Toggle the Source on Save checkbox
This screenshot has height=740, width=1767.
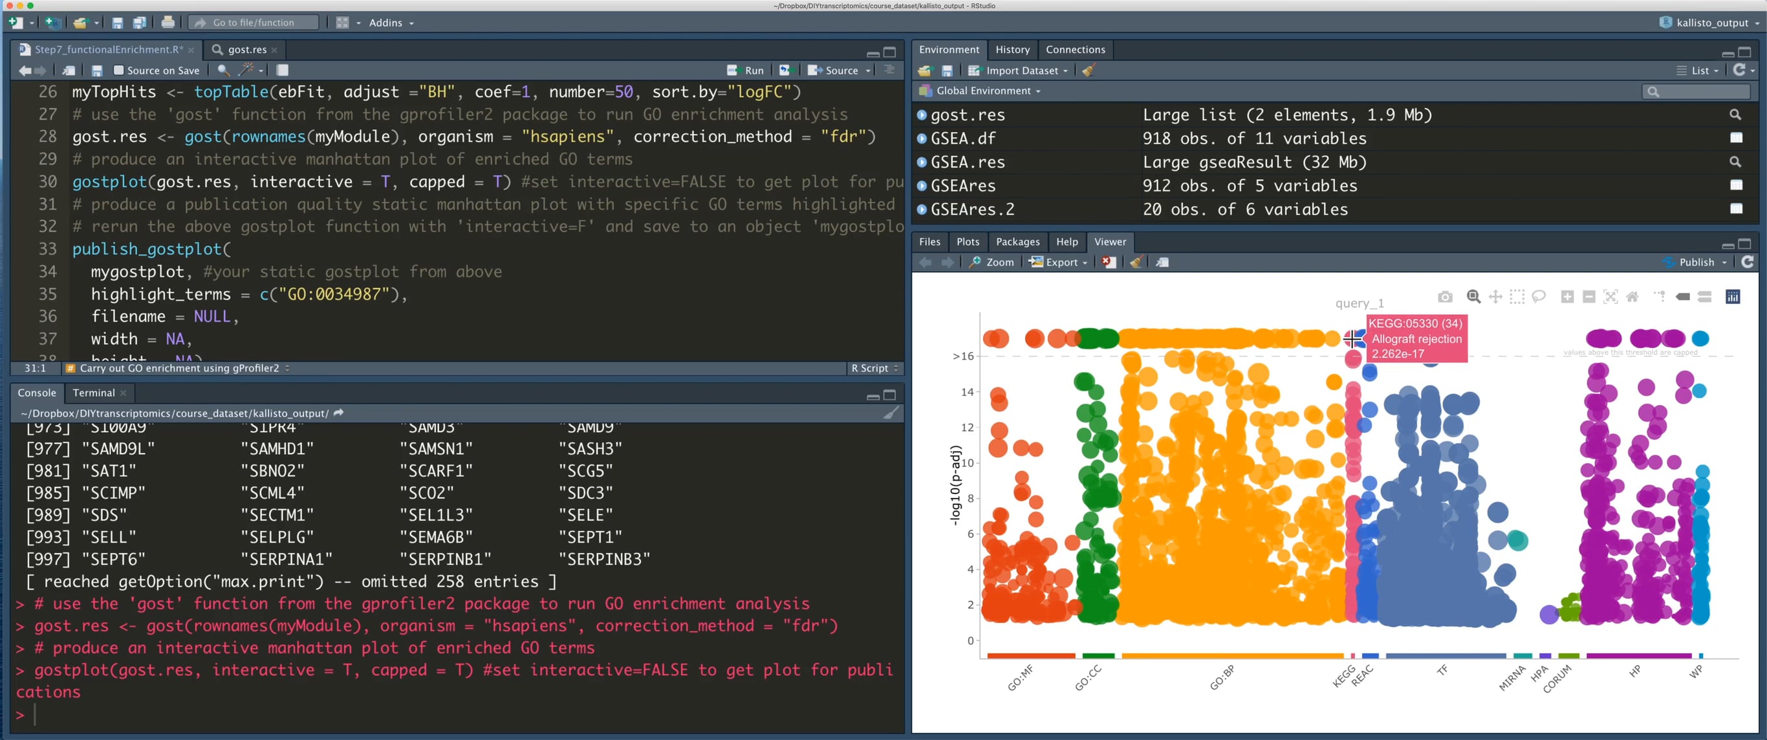pos(118,70)
